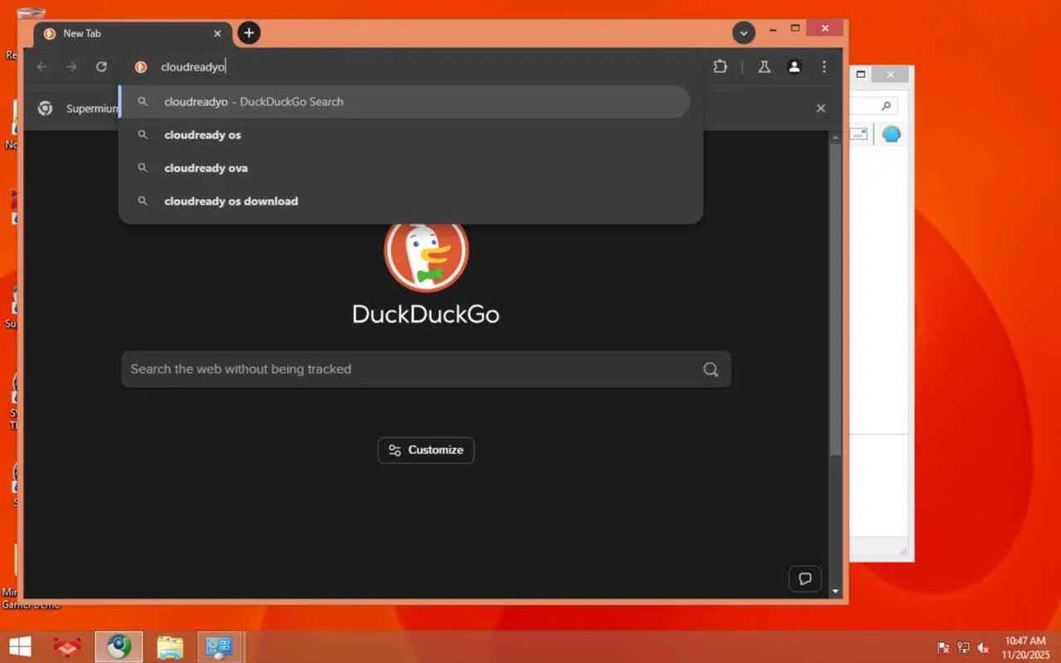Image resolution: width=1061 pixels, height=663 pixels.
Task: Close the New Tab tab
Action: [218, 34]
